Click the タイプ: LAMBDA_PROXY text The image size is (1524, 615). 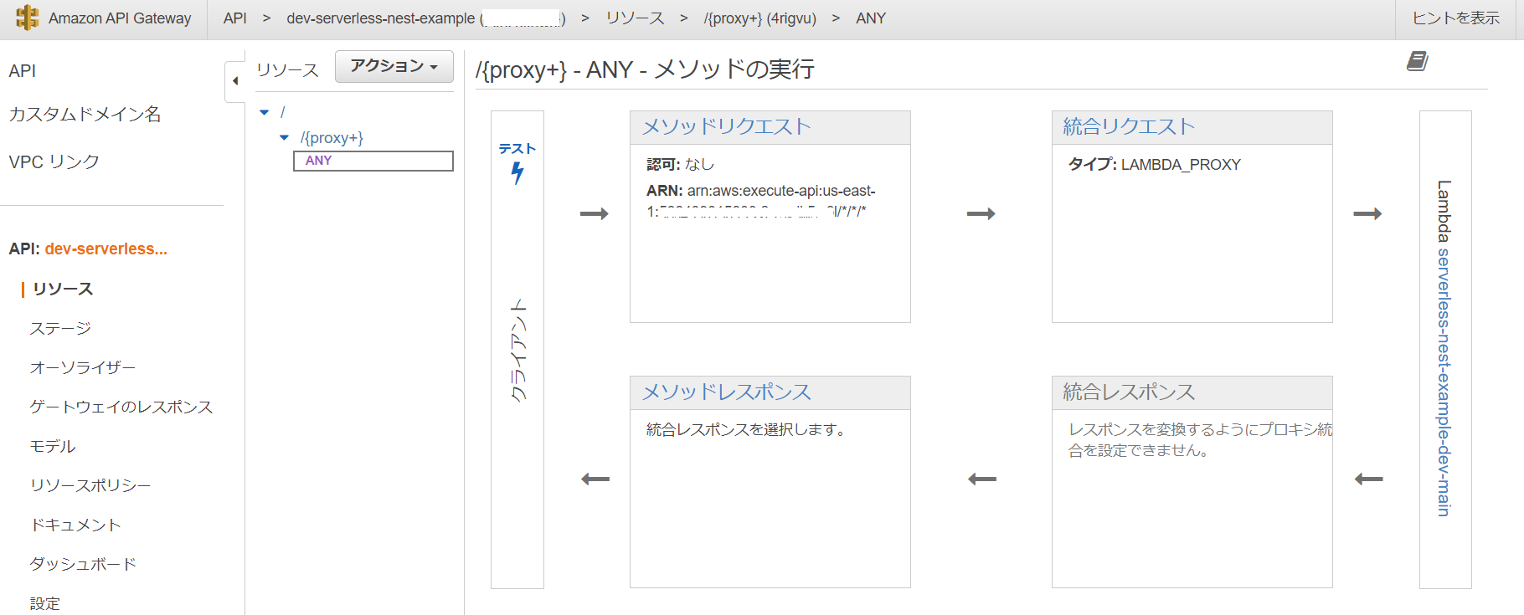click(x=1155, y=165)
